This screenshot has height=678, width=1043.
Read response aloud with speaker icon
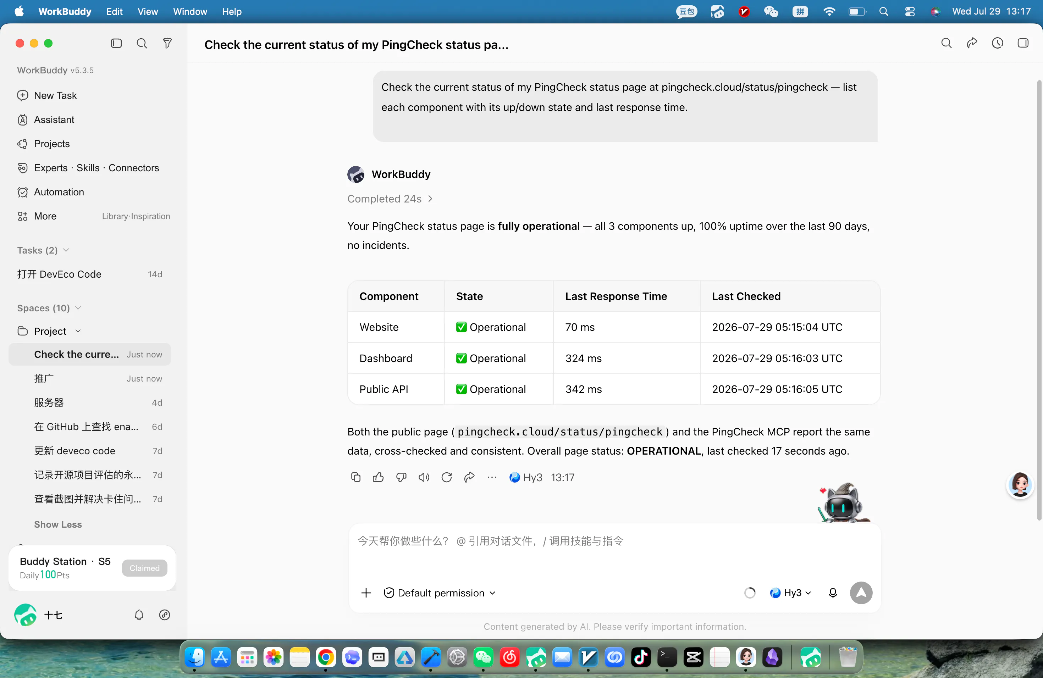pos(424,477)
